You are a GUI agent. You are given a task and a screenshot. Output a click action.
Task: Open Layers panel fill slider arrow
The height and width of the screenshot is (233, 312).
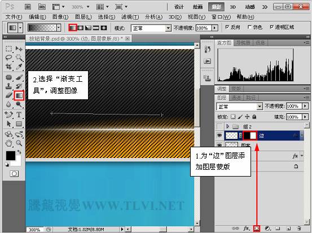305,117
